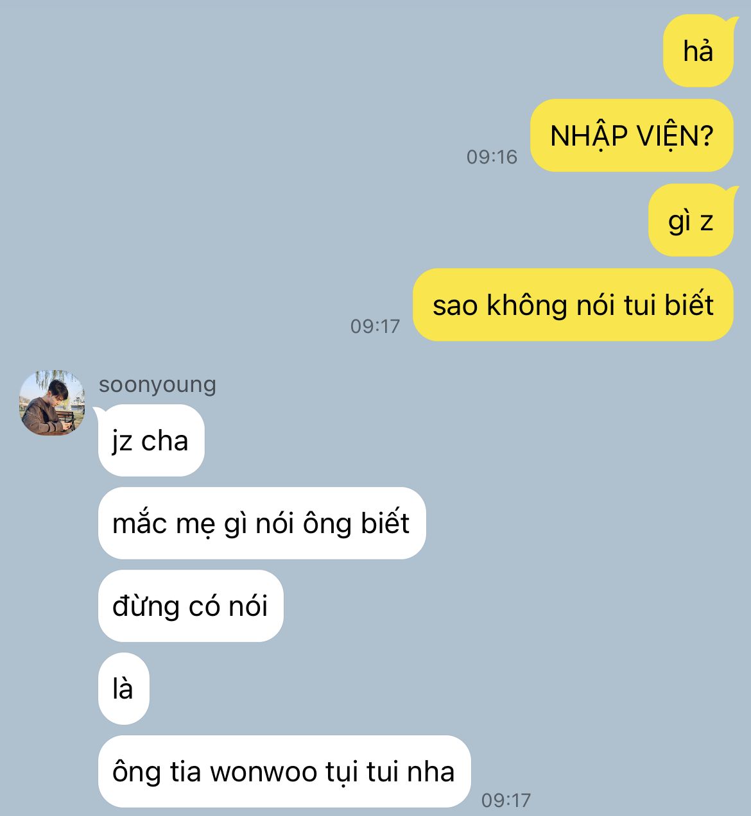
Task: Click the word "đừng" in the white bubble
Action: pos(146,607)
